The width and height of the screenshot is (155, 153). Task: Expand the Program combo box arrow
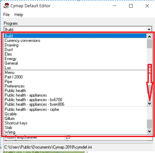149,30
